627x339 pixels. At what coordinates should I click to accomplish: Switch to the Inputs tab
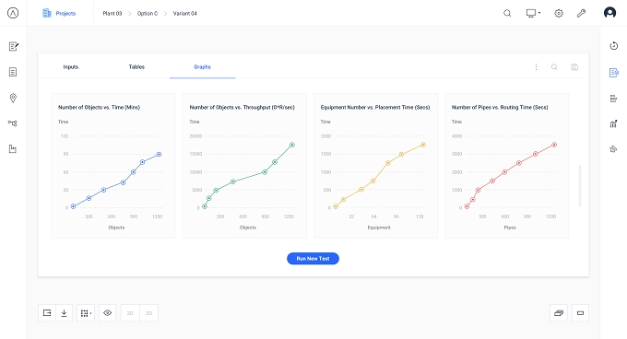71,66
